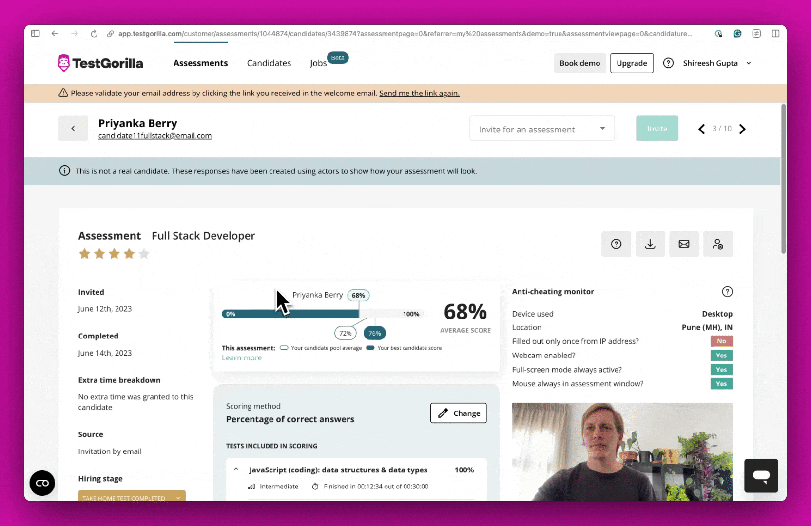Rate the candidate five stars
Screen dimensions: 811x526
coord(144,253)
